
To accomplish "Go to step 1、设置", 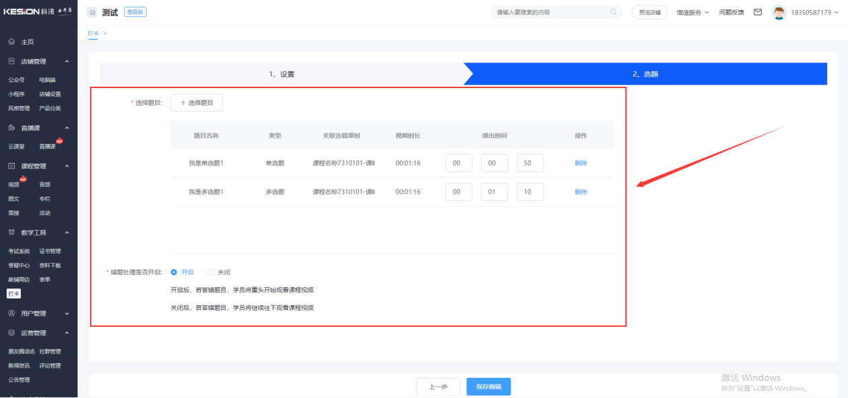I will pos(282,74).
